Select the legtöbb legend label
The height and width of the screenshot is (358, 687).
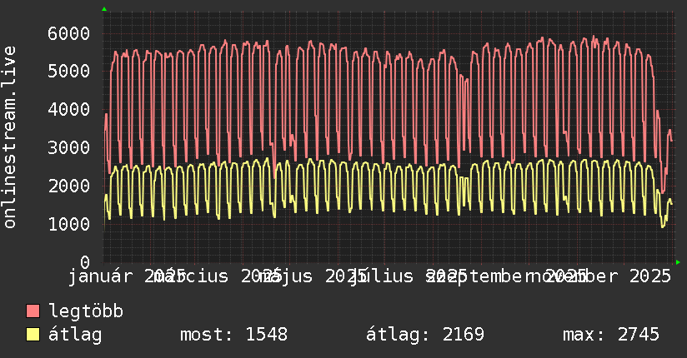click(x=86, y=311)
